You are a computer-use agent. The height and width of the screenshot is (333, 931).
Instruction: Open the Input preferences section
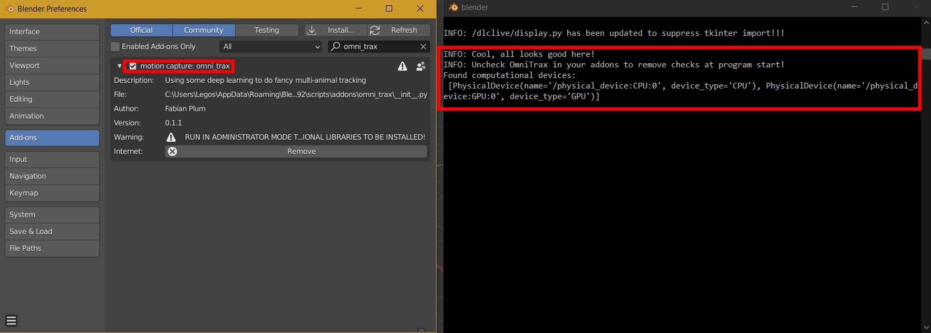coord(52,159)
